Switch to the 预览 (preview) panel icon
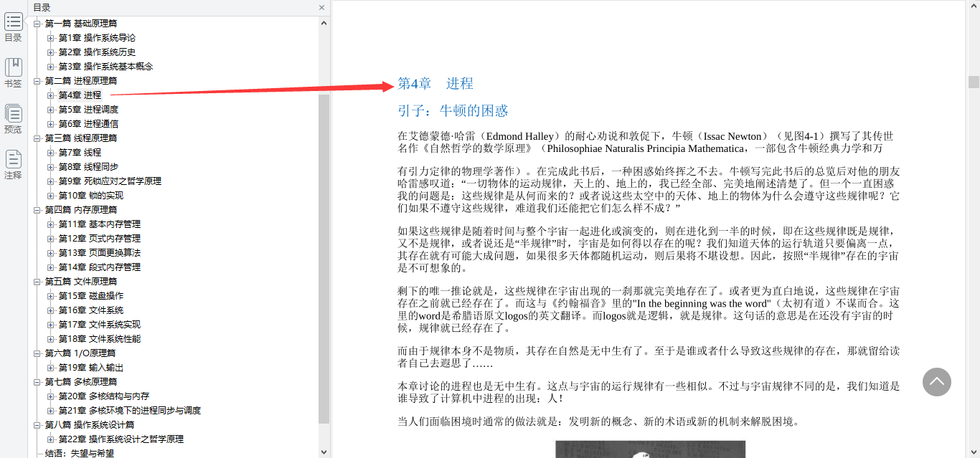 tap(13, 115)
